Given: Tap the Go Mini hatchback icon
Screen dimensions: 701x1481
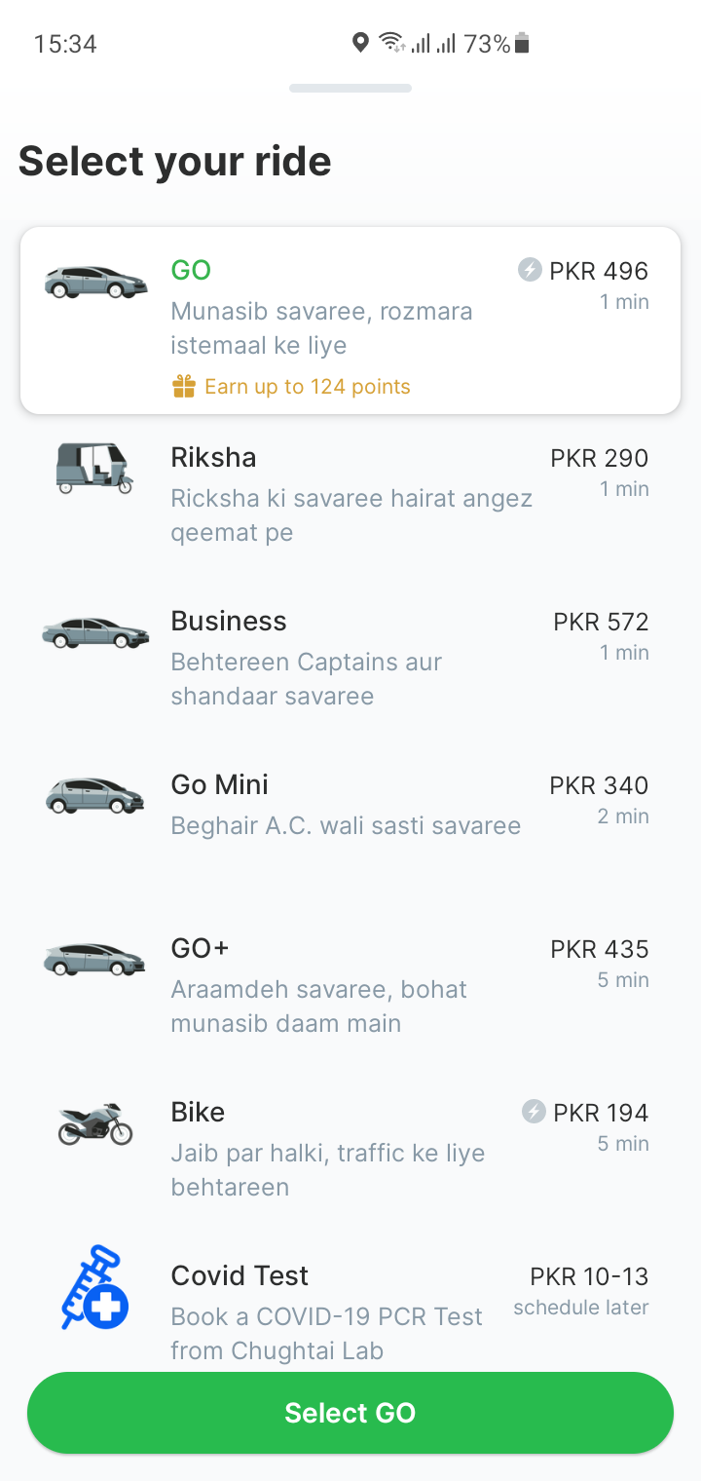Looking at the screenshot, I should pos(95,796).
